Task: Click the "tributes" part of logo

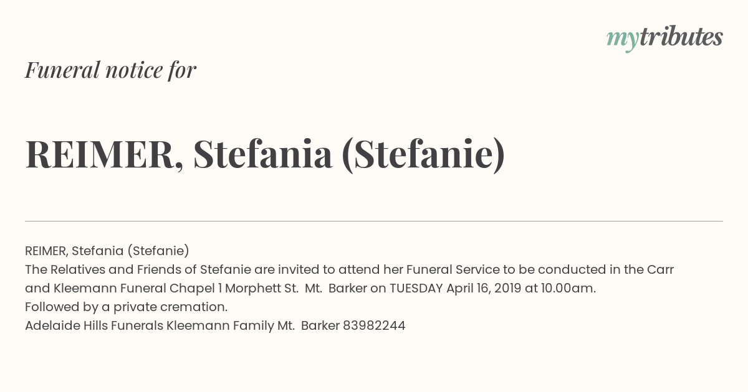Action: click(681, 37)
